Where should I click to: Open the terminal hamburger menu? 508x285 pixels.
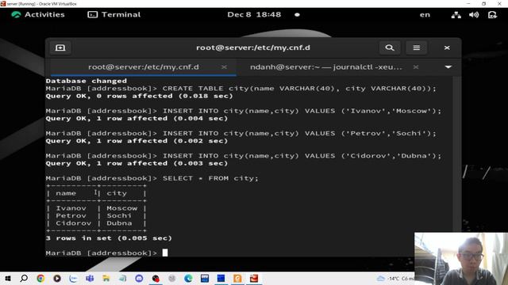pos(416,47)
